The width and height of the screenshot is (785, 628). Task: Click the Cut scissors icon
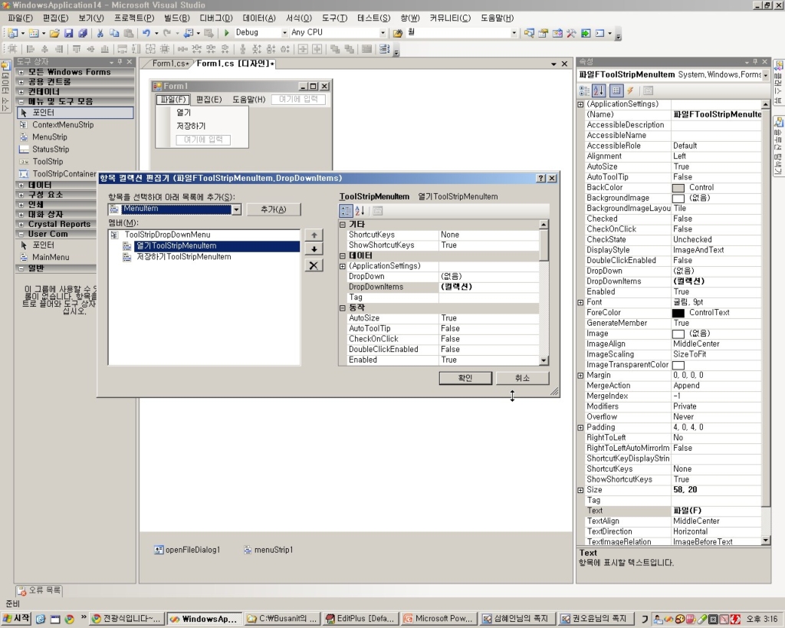point(100,33)
